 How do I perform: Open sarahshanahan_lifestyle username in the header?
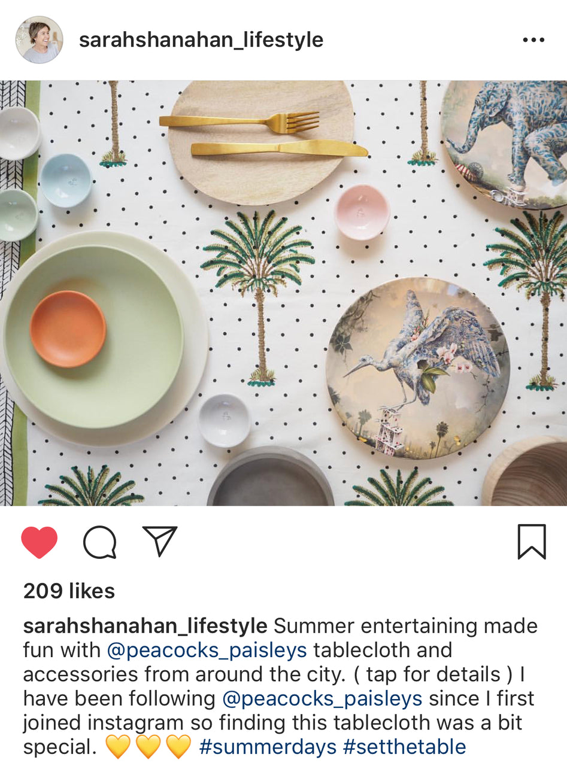click(x=201, y=40)
